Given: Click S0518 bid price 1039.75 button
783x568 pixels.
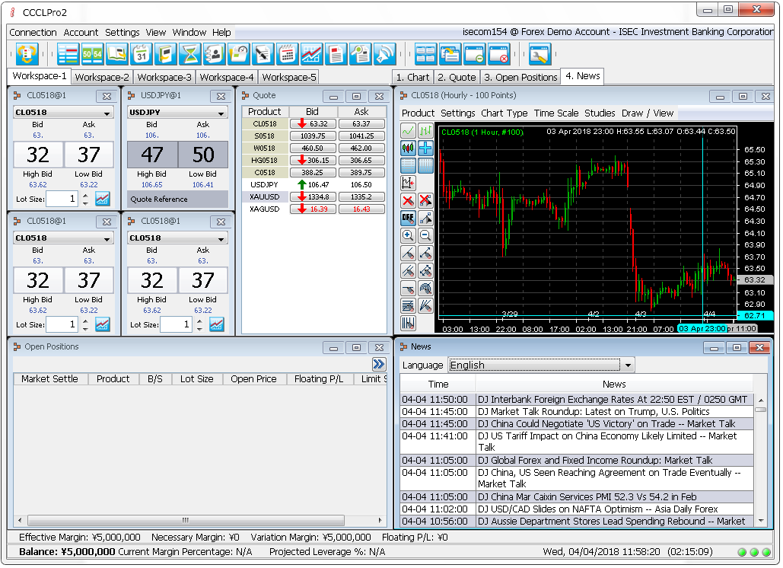Looking at the screenshot, I should pos(313,136).
